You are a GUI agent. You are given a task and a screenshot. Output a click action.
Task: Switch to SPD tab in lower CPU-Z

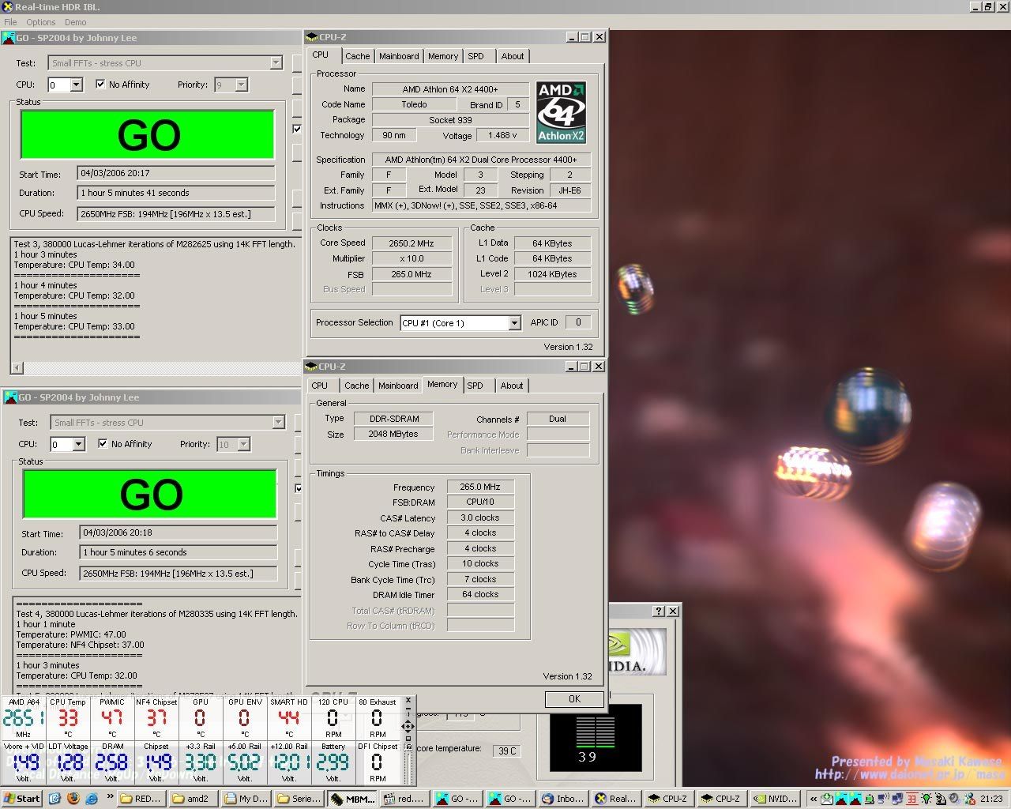point(475,386)
